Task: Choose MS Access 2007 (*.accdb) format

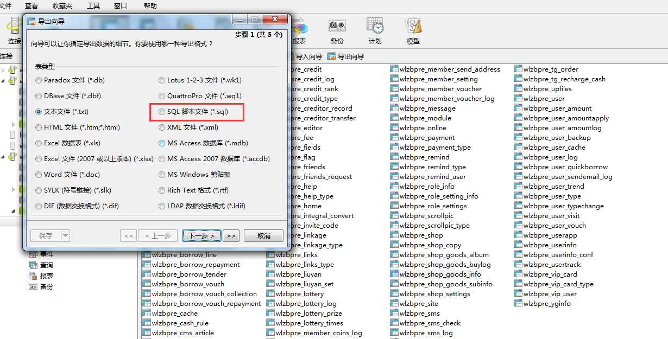Action: click(x=214, y=159)
